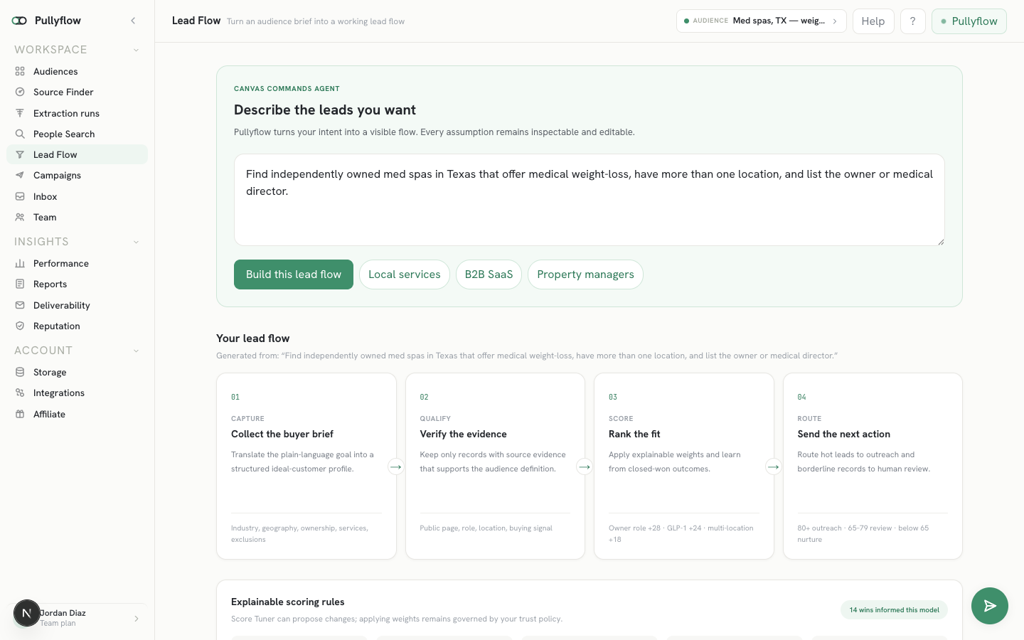This screenshot has width=1024, height=640.
Task: Click the Storage database icon
Action: [20, 372]
